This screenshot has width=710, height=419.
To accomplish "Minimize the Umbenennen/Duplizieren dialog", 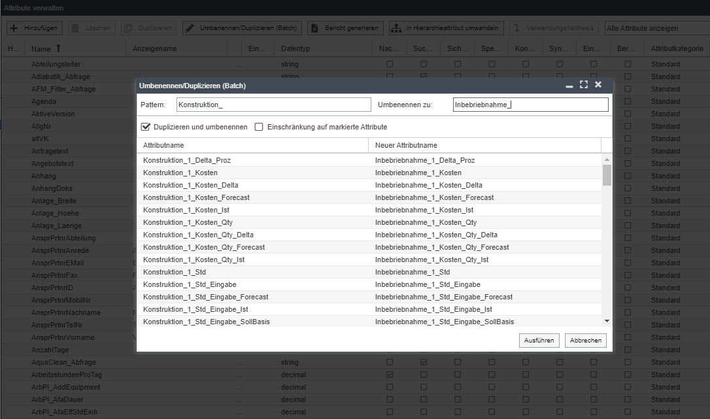I will pos(569,86).
